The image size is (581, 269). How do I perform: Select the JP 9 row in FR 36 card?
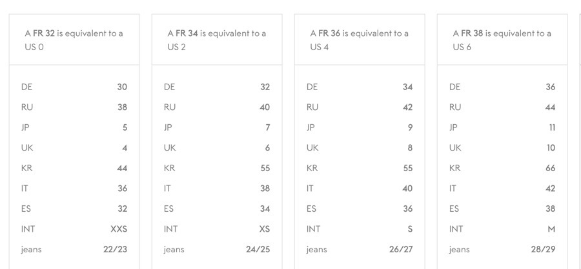pyautogui.click(x=359, y=127)
